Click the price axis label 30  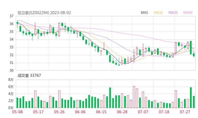[x=12, y=70]
